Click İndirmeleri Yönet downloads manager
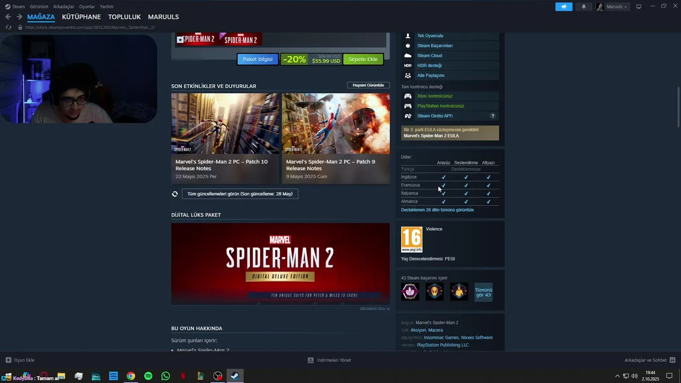The width and height of the screenshot is (681, 383). tap(329, 360)
